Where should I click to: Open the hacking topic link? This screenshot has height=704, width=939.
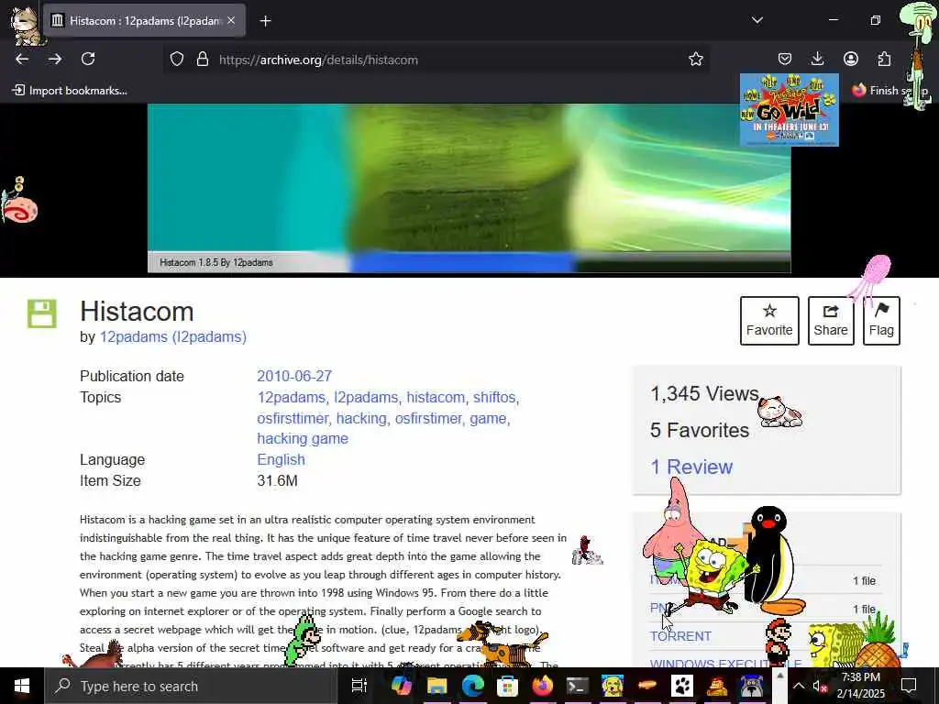tap(361, 418)
